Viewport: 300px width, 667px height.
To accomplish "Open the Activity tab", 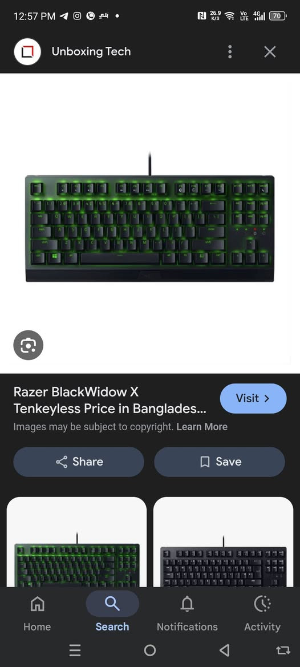I will [262, 613].
